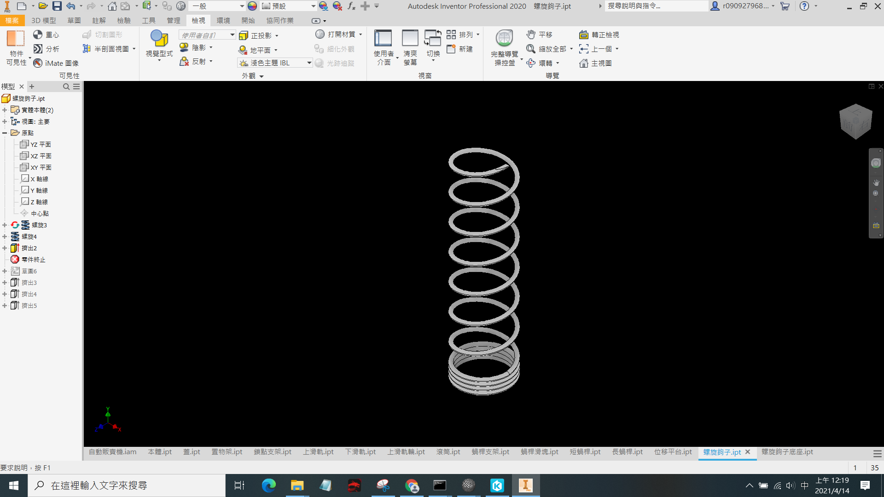Open model browser options menu
Viewport: 884px width, 497px height.
76,87
